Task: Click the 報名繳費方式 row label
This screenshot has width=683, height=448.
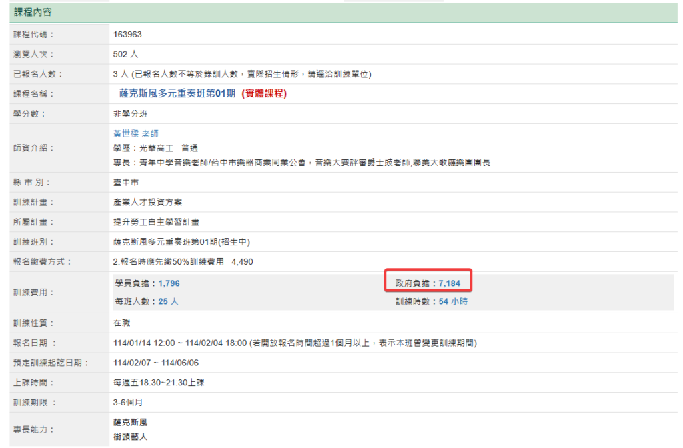Action: tap(42, 261)
